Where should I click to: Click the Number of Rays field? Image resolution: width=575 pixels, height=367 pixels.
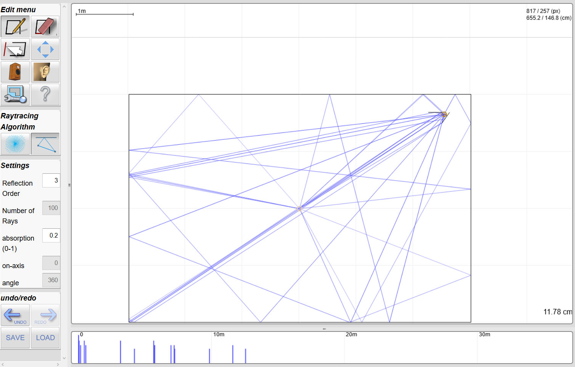point(51,208)
